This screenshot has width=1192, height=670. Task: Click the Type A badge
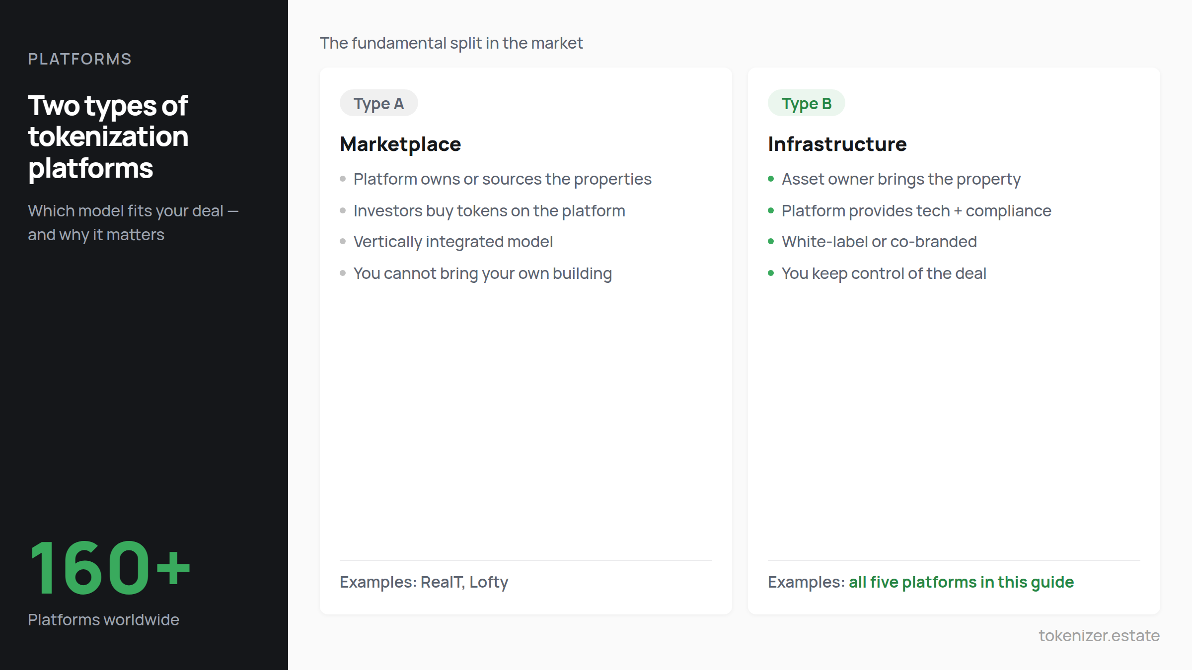coord(378,103)
